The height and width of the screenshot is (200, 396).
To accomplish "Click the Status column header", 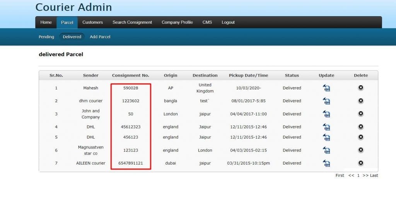I will [x=292, y=75].
